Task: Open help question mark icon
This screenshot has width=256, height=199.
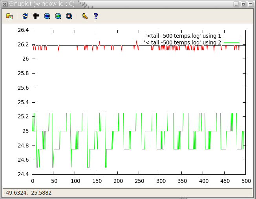Action: [96, 16]
